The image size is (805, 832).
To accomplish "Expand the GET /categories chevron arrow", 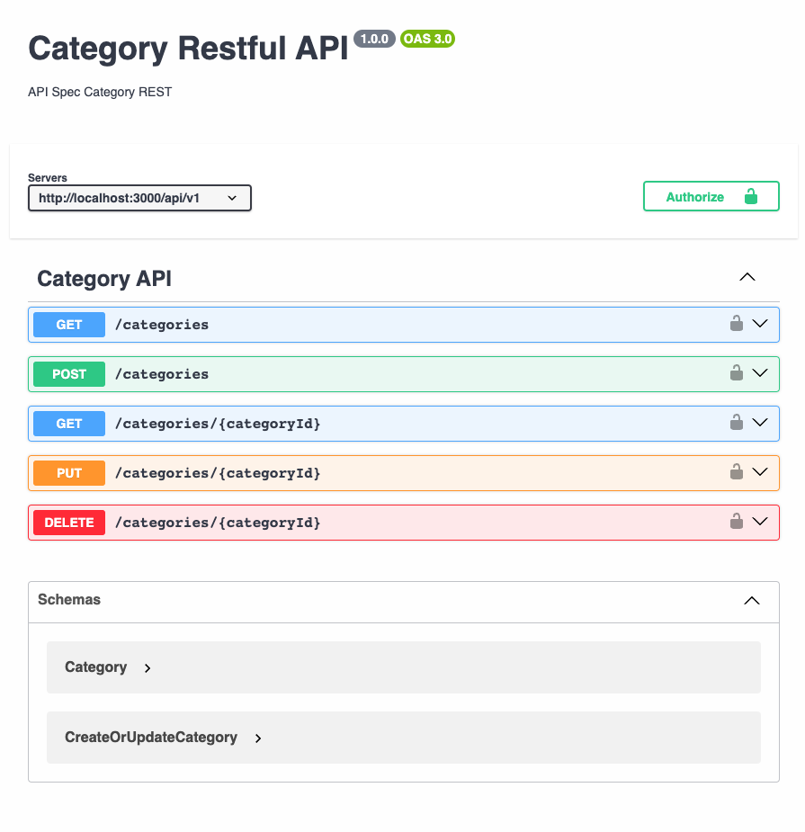I will click(x=760, y=324).
